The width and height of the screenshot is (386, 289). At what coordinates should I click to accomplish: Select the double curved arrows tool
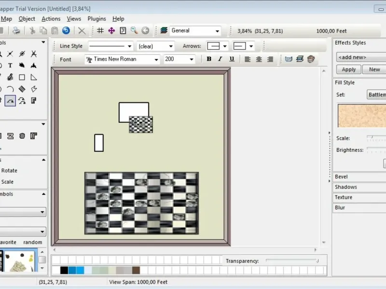(x=22, y=101)
